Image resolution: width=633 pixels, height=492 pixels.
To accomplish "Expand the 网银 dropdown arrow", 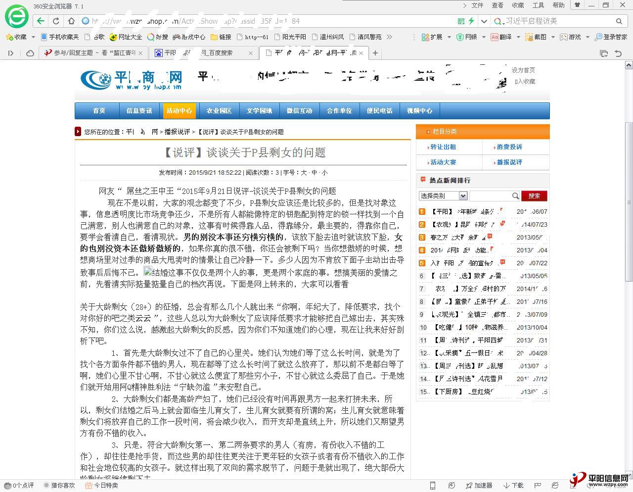I will 483,37.
